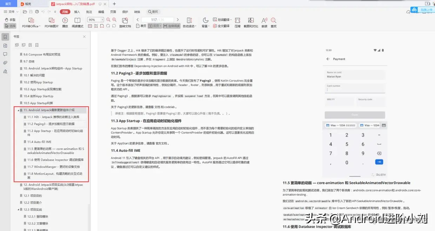Image resolution: width=435 pixels, height=231 pixels.
Task: Open the 批注 annotation tab
Action: click(89, 12)
